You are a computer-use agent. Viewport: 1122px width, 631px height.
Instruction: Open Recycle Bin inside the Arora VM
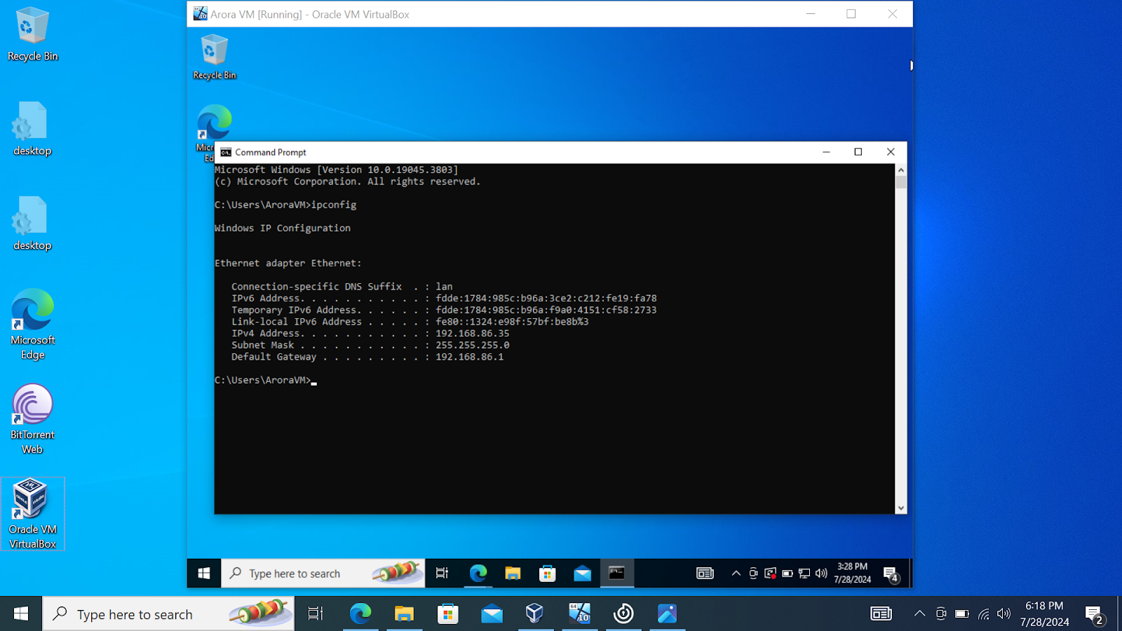[x=215, y=57]
